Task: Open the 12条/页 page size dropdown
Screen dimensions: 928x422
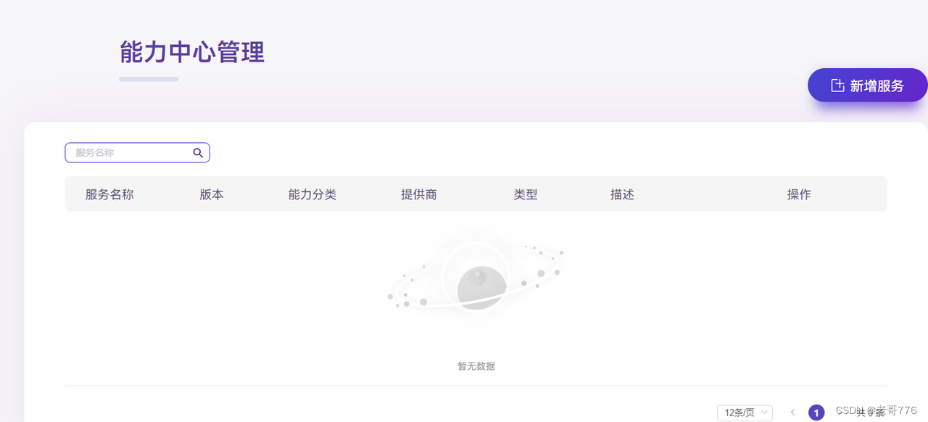Action: point(745,413)
